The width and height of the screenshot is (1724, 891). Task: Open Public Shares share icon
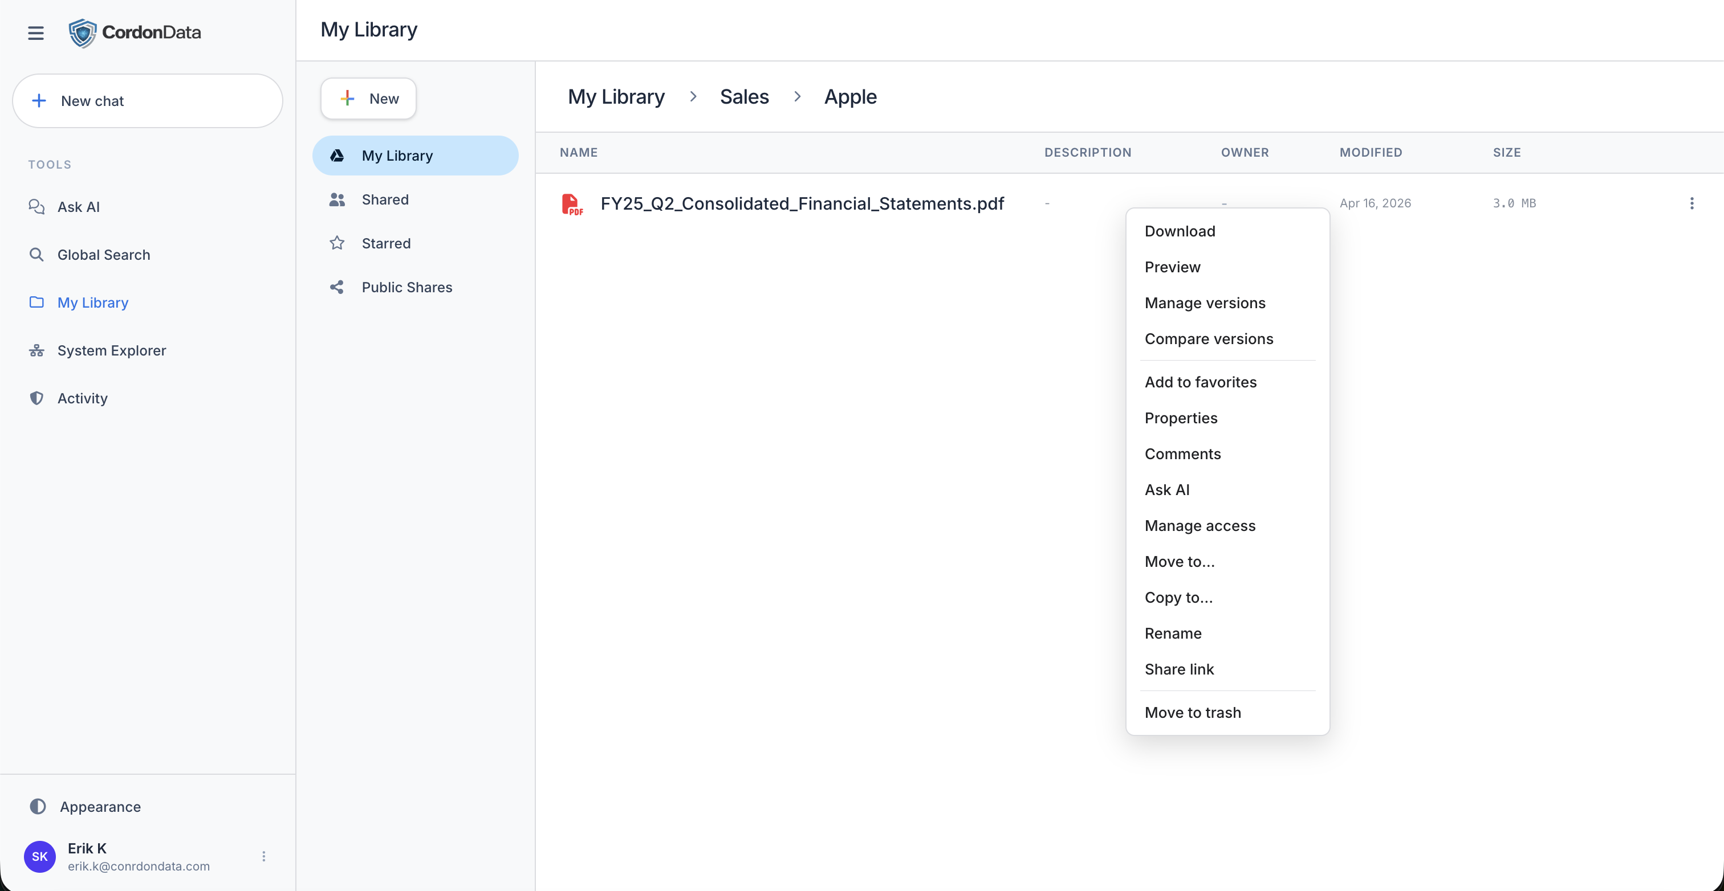click(x=338, y=287)
